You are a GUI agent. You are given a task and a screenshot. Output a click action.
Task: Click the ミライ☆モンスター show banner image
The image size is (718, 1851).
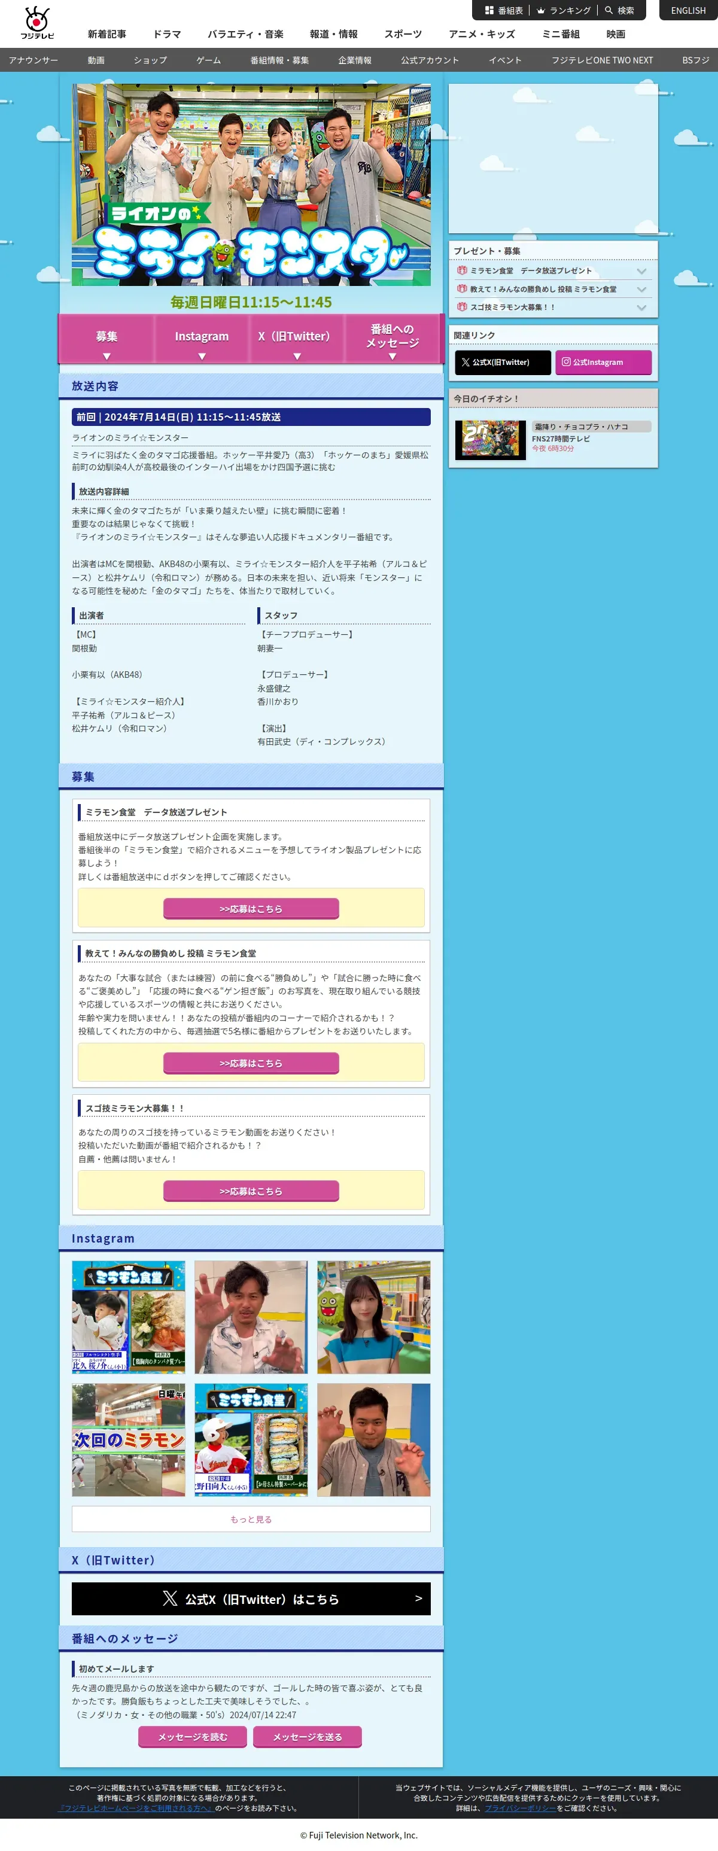click(x=251, y=185)
